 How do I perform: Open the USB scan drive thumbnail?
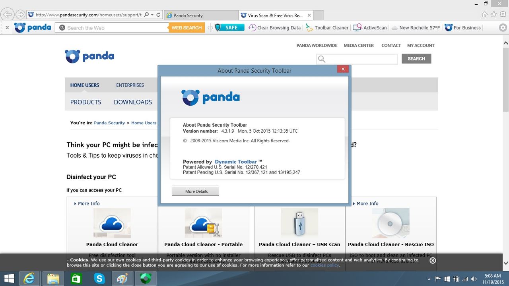click(299, 223)
